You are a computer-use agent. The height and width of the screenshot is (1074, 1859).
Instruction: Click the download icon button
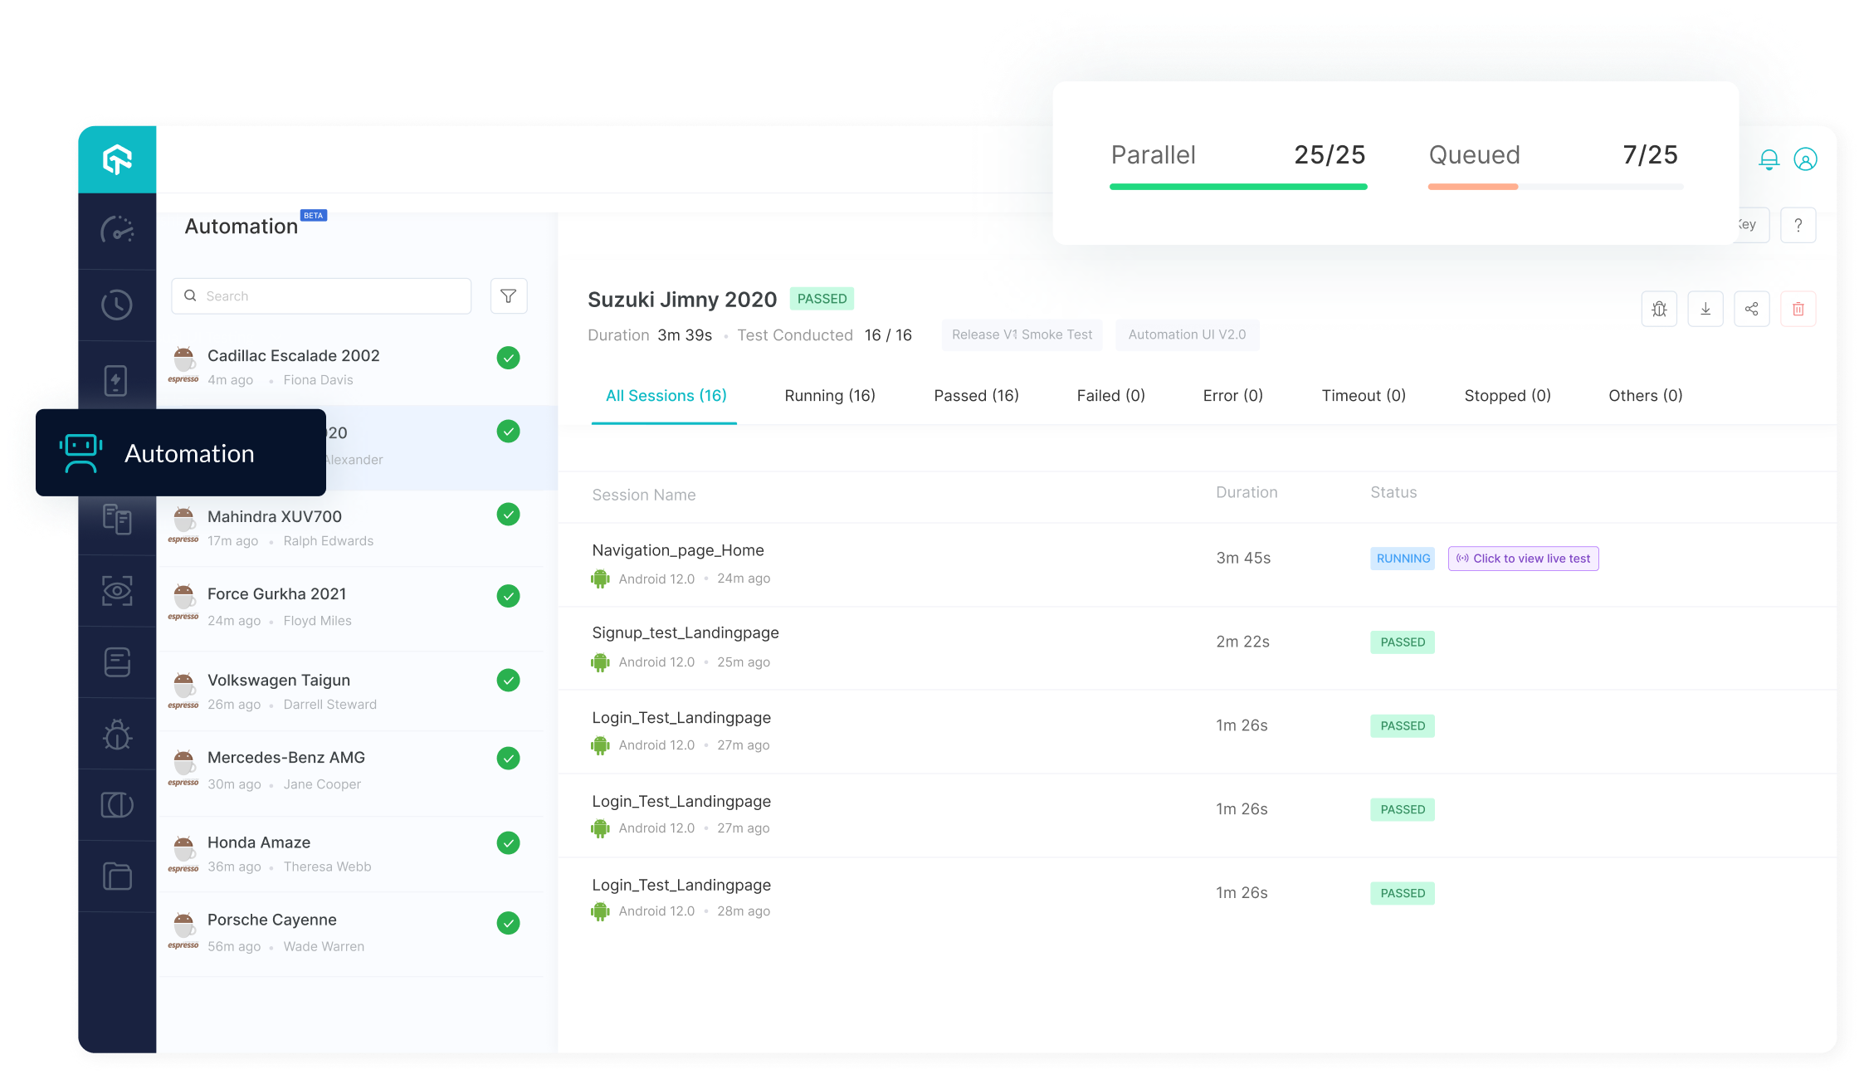click(x=1705, y=309)
